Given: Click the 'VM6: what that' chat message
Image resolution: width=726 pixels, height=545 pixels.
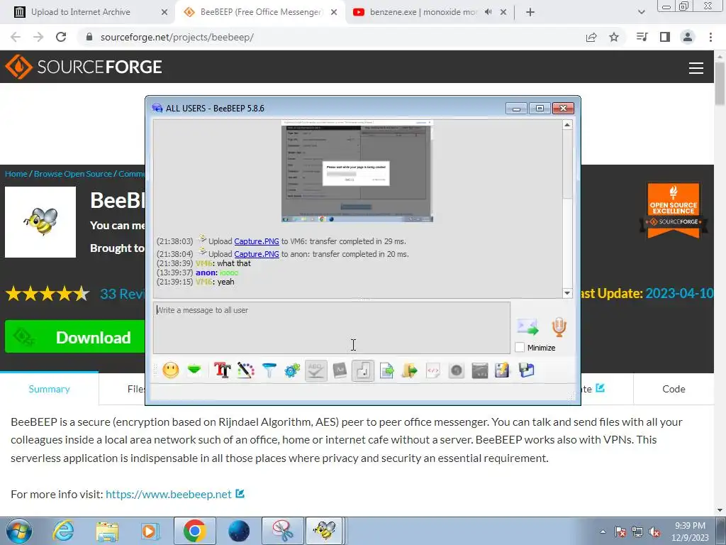Looking at the screenshot, I should 223,263.
